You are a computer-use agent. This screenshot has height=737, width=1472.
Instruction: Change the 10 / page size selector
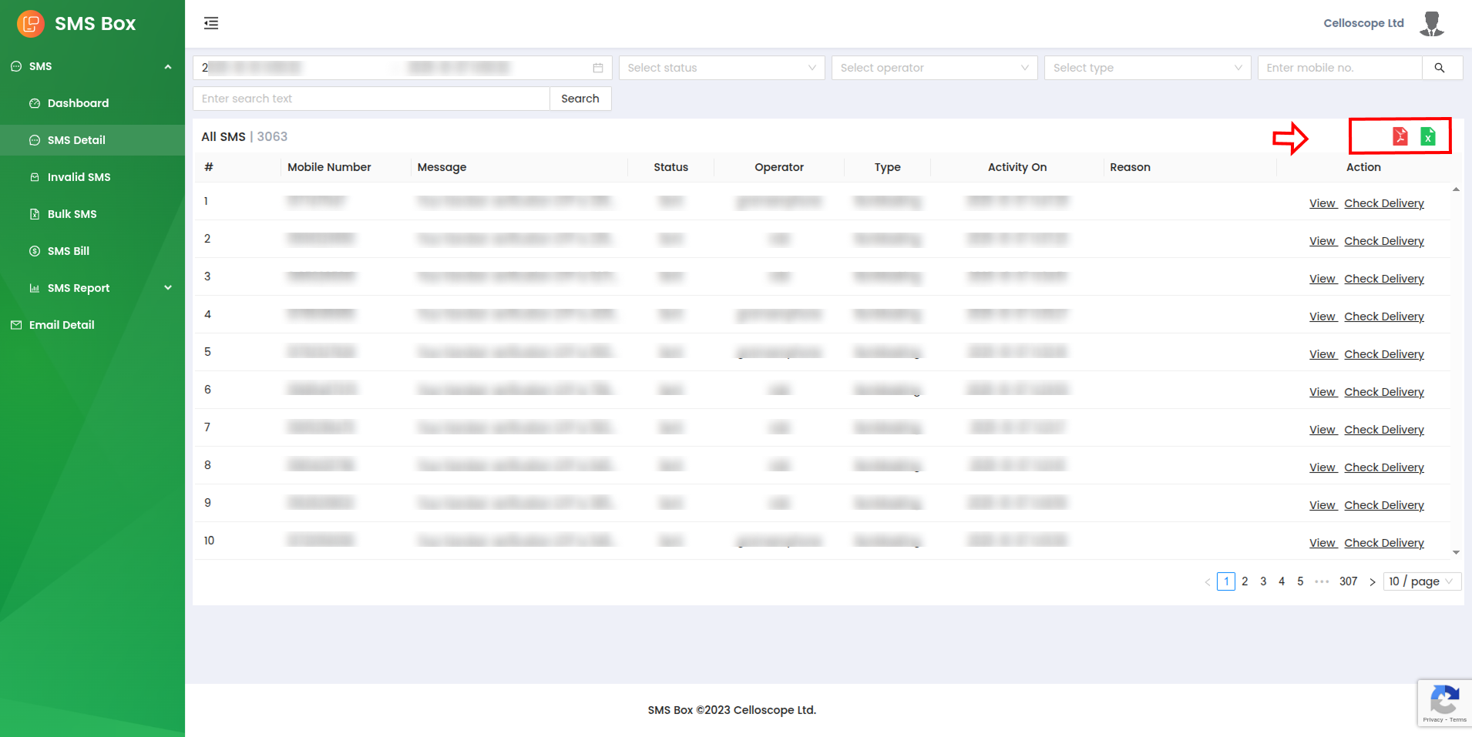pos(1422,581)
